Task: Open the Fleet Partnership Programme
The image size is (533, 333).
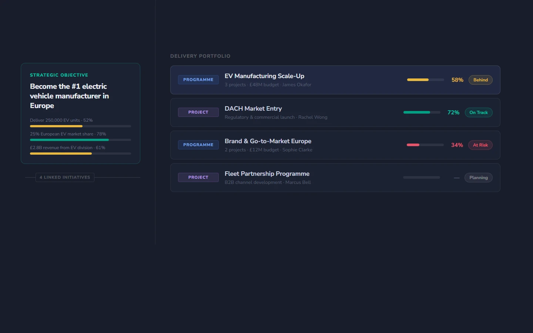Action: (x=267, y=174)
